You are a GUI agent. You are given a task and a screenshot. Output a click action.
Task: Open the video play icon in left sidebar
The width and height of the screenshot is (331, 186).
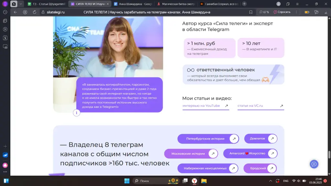pos(5,29)
